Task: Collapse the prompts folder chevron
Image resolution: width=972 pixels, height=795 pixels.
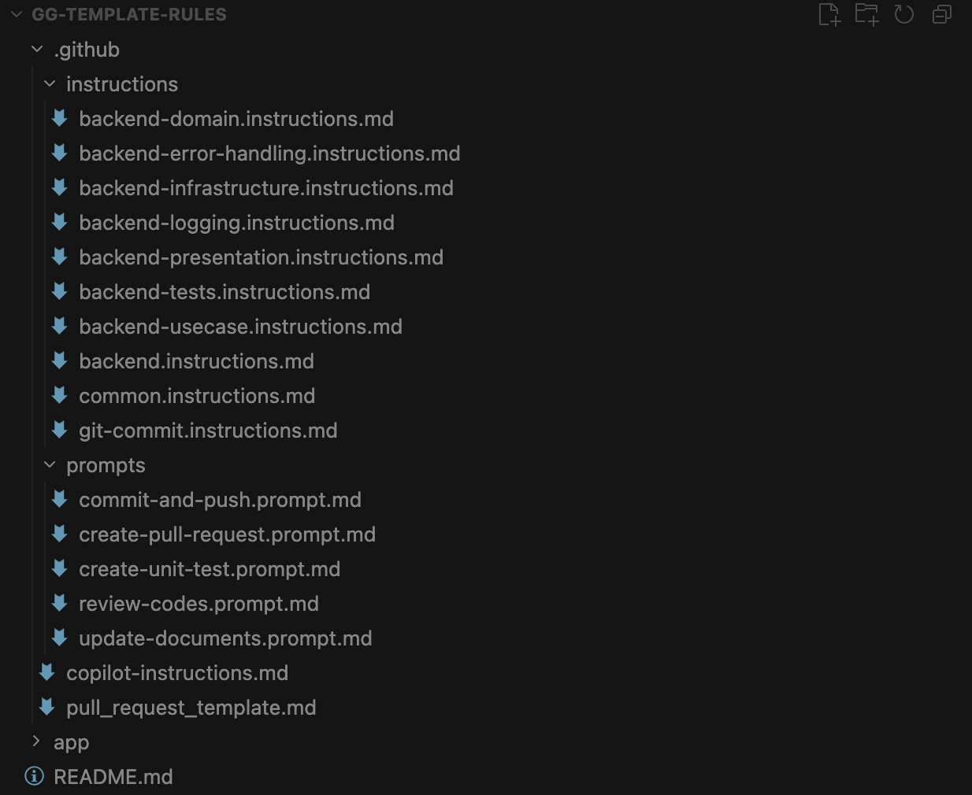Action: (x=50, y=465)
